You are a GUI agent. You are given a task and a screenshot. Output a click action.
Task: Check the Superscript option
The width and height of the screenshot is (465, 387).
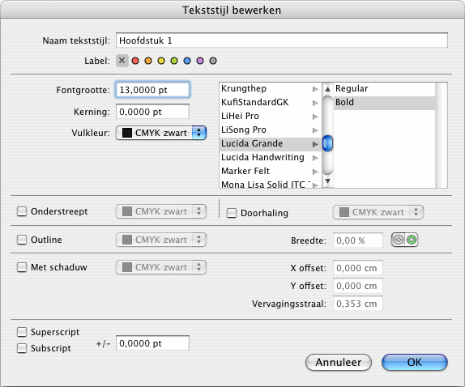[22, 332]
